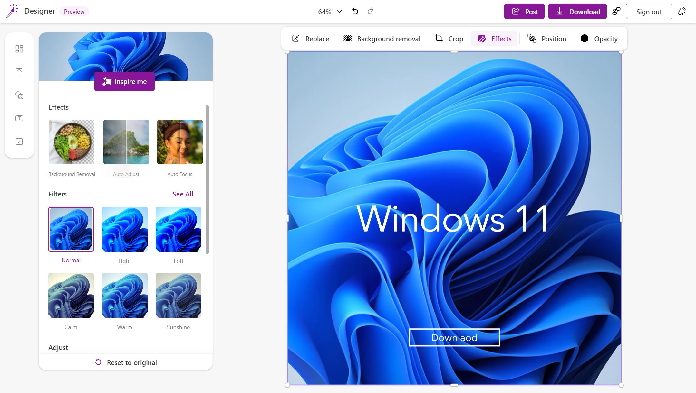Open the visuals shapes-and-image sidebar icon
This screenshot has height=393, width=696.
(19, 95)
